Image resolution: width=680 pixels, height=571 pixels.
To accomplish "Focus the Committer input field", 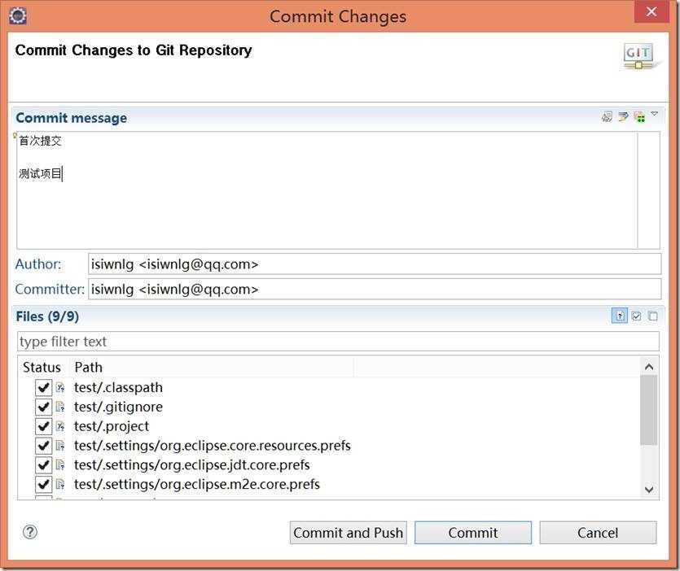I will pos(375,289).
